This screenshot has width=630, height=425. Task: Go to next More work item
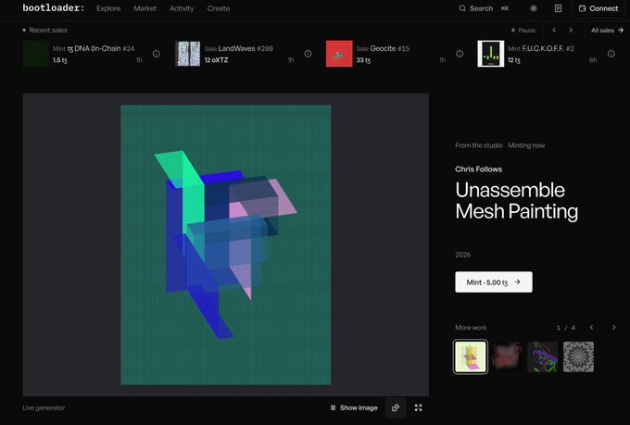[613, 328]
